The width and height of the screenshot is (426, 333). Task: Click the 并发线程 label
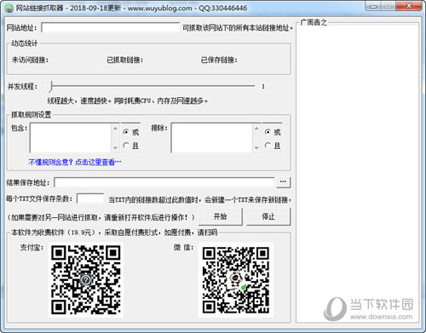(22, 86)
